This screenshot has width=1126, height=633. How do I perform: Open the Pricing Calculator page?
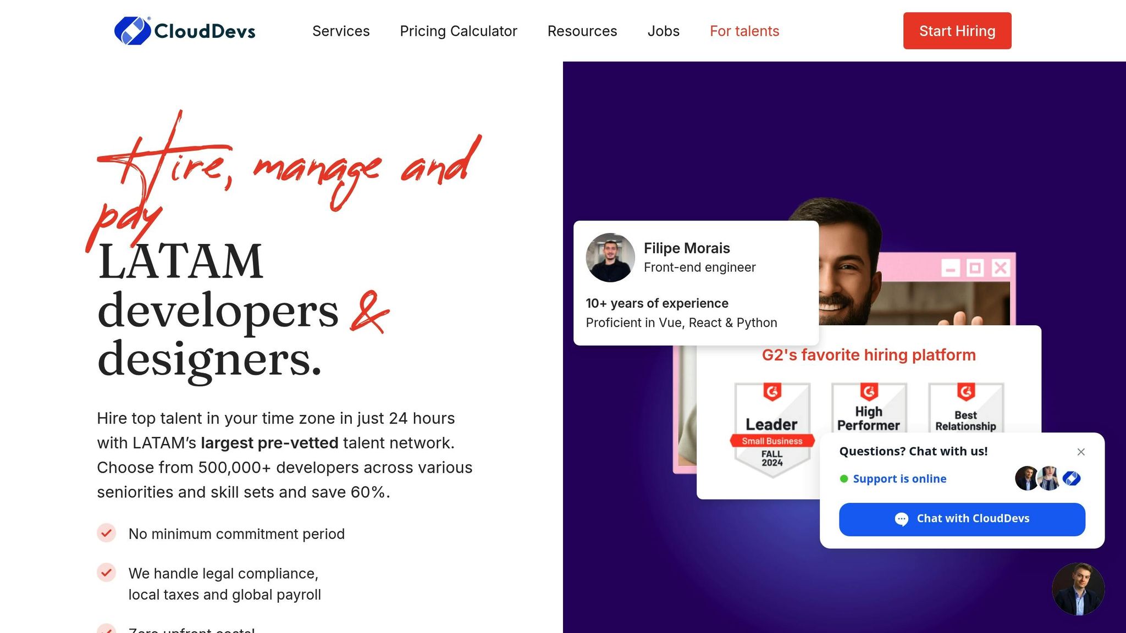459,31
